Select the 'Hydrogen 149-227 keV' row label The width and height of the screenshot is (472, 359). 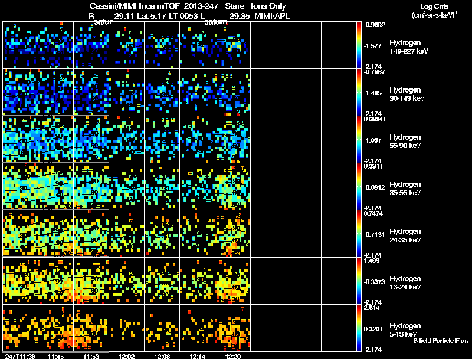(x=409, y=47)
